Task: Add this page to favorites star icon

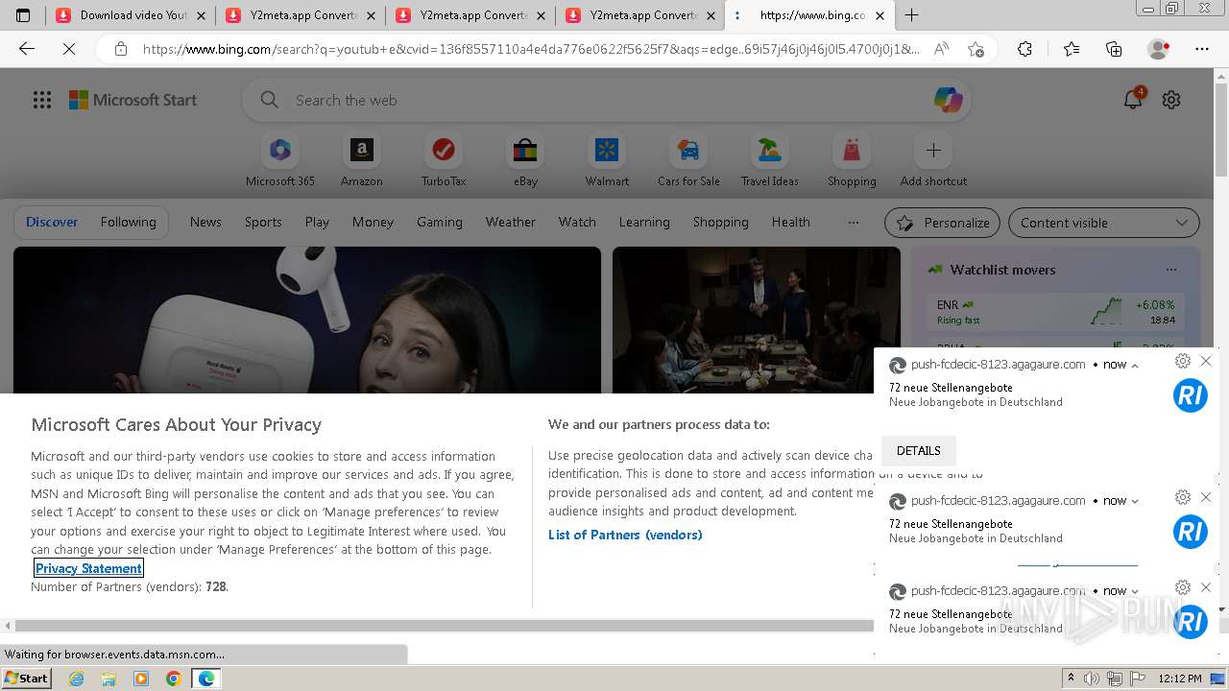Action: point(976,49)
